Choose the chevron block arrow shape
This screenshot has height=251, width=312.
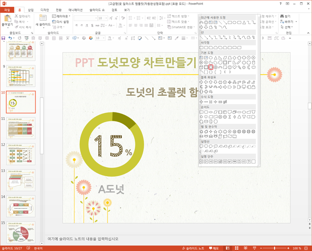pos(234,87)
